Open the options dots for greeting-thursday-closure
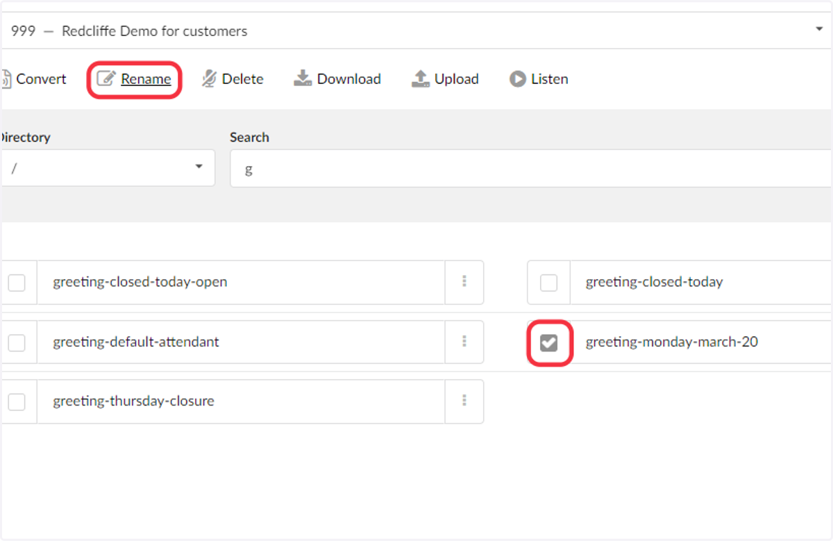This screenshot has width=833, height=541. point(464,401)
